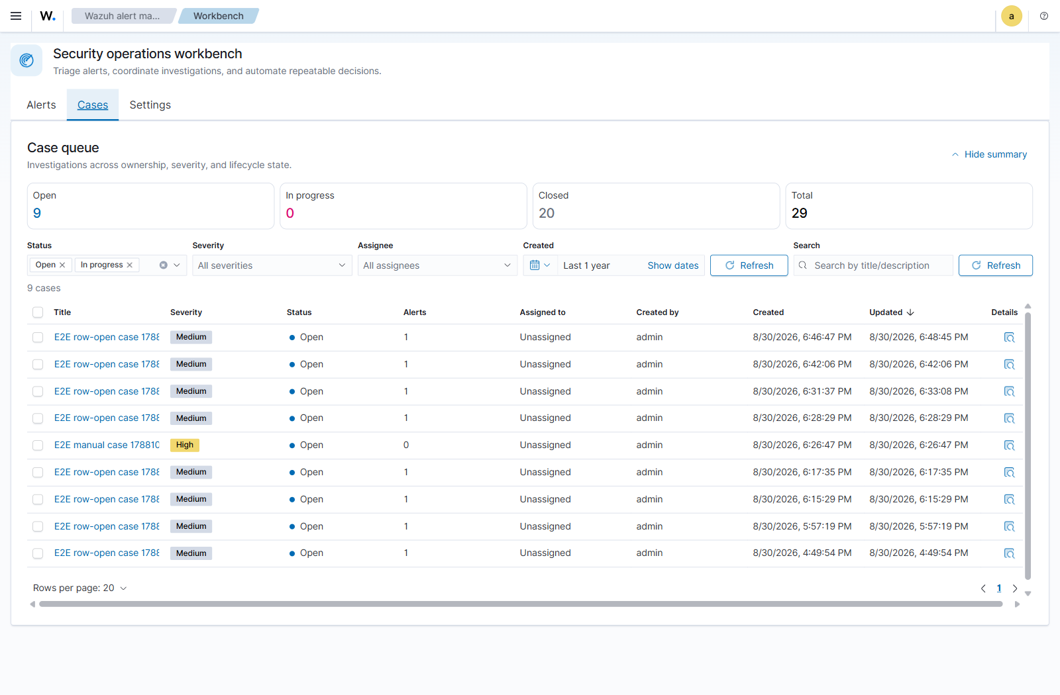This screenshot has height=695, width=1060.
Task: Focus the Search by title/description field
Action: pyautogui.click(x=873, y=265)
